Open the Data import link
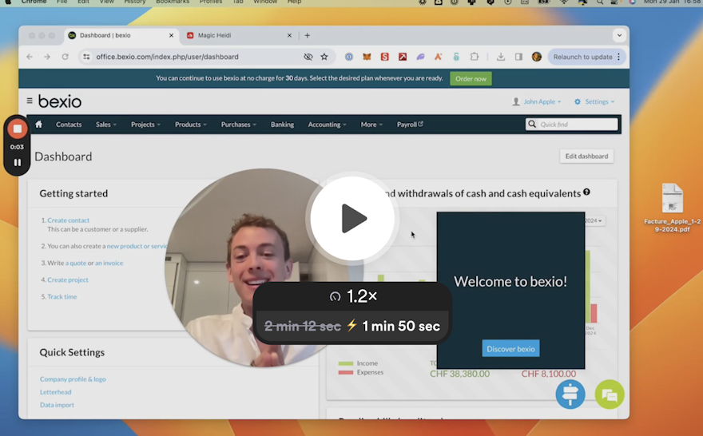703x436 pixels. [57, 405]
